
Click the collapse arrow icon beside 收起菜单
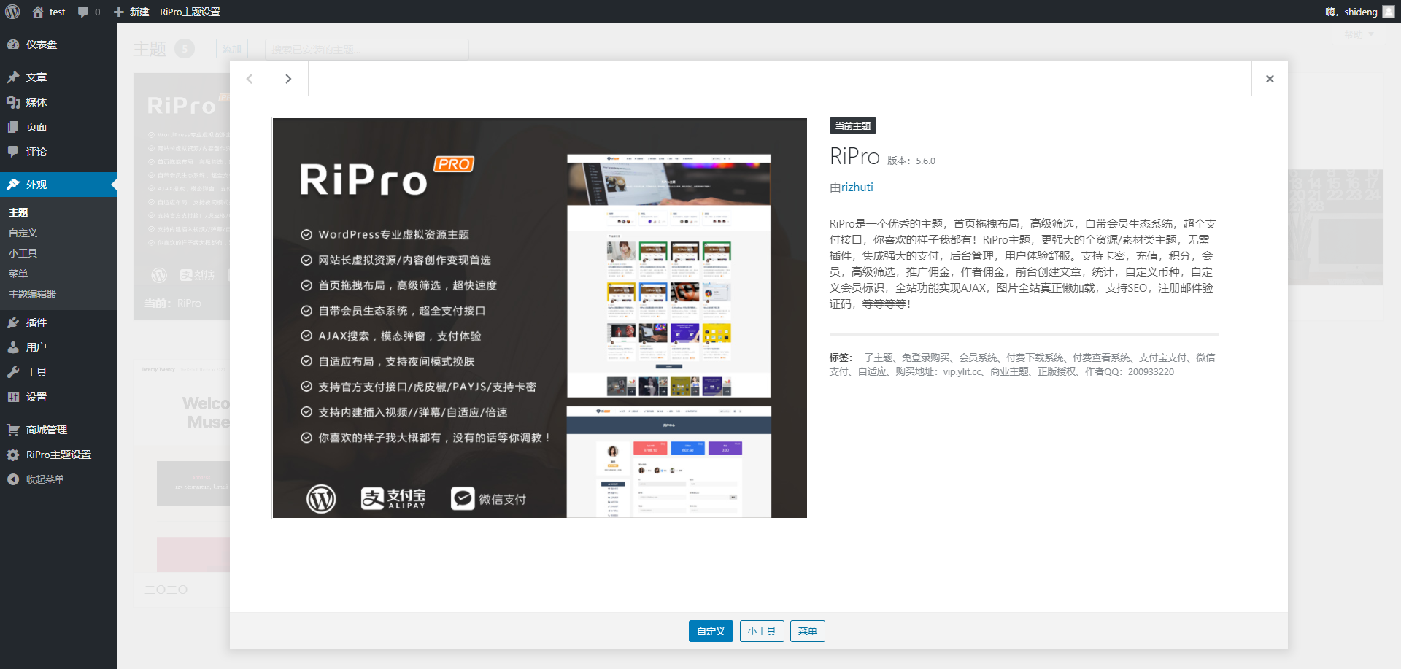pyautogui.click(x=13, y=479)
